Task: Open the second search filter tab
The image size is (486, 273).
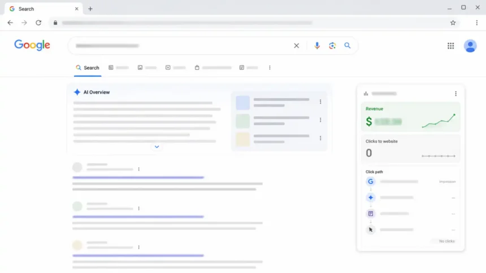Action: (119, 68)
